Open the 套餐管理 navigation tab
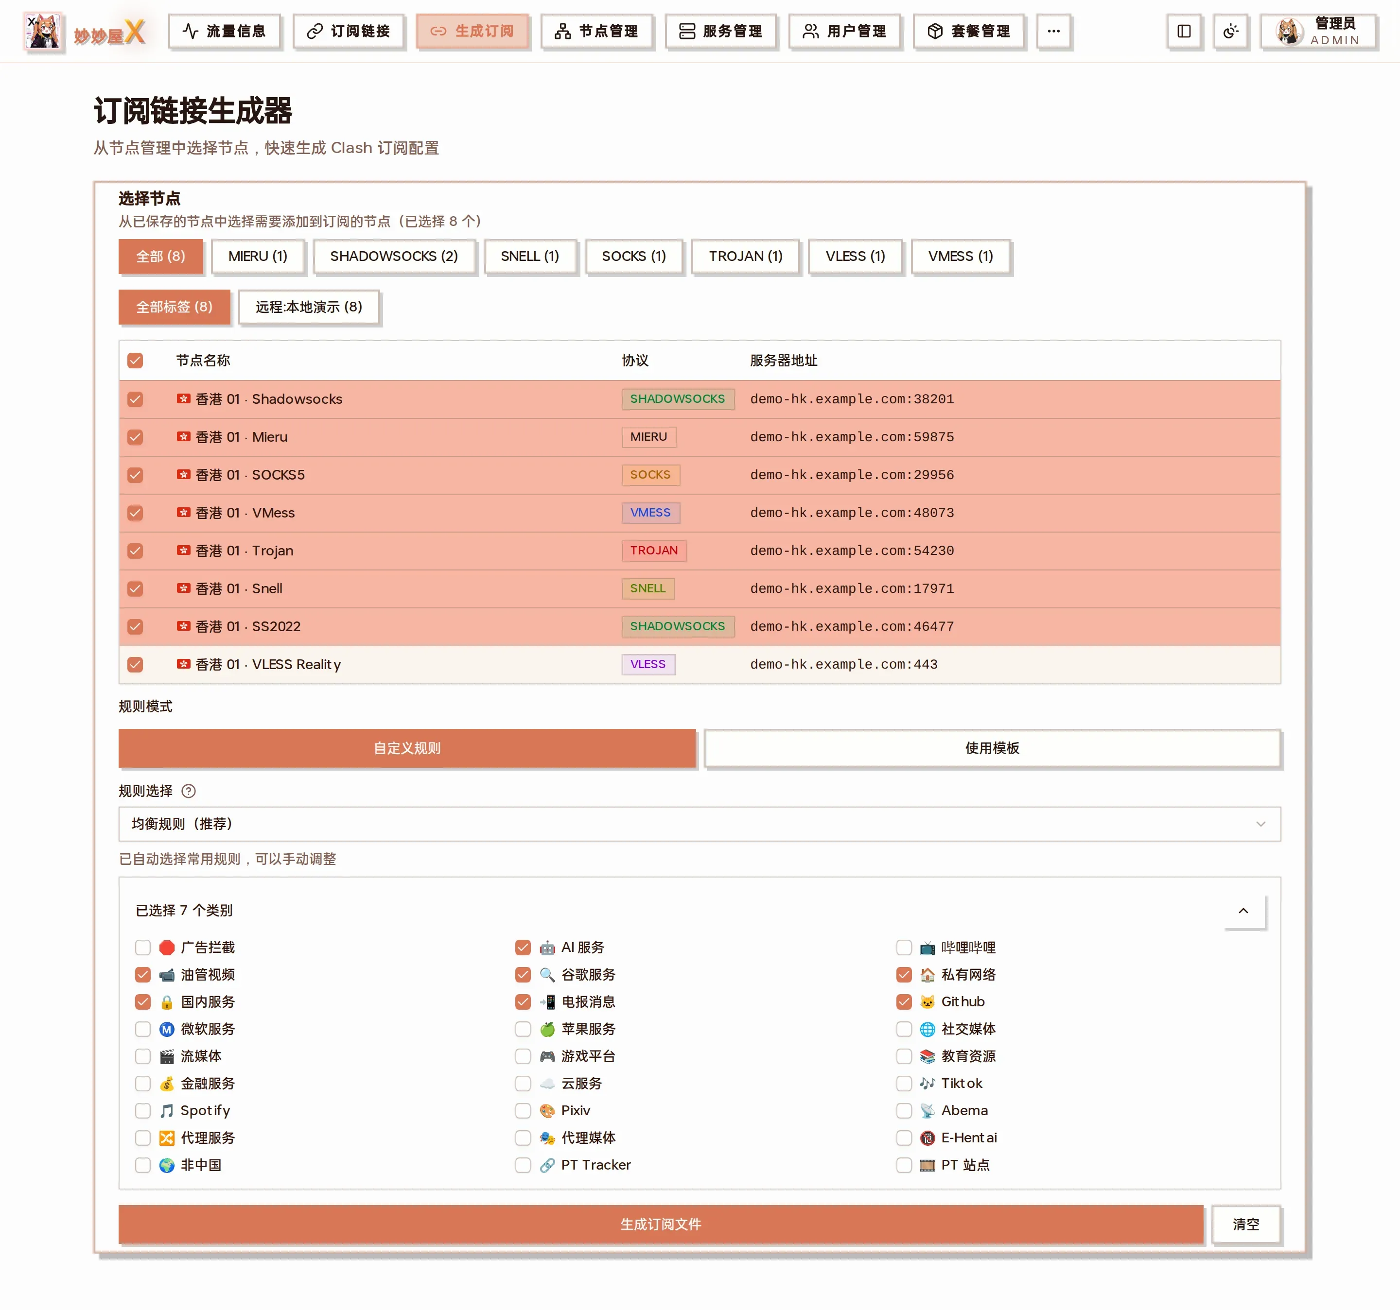The image size is (1400, 1310). [968, 31]
